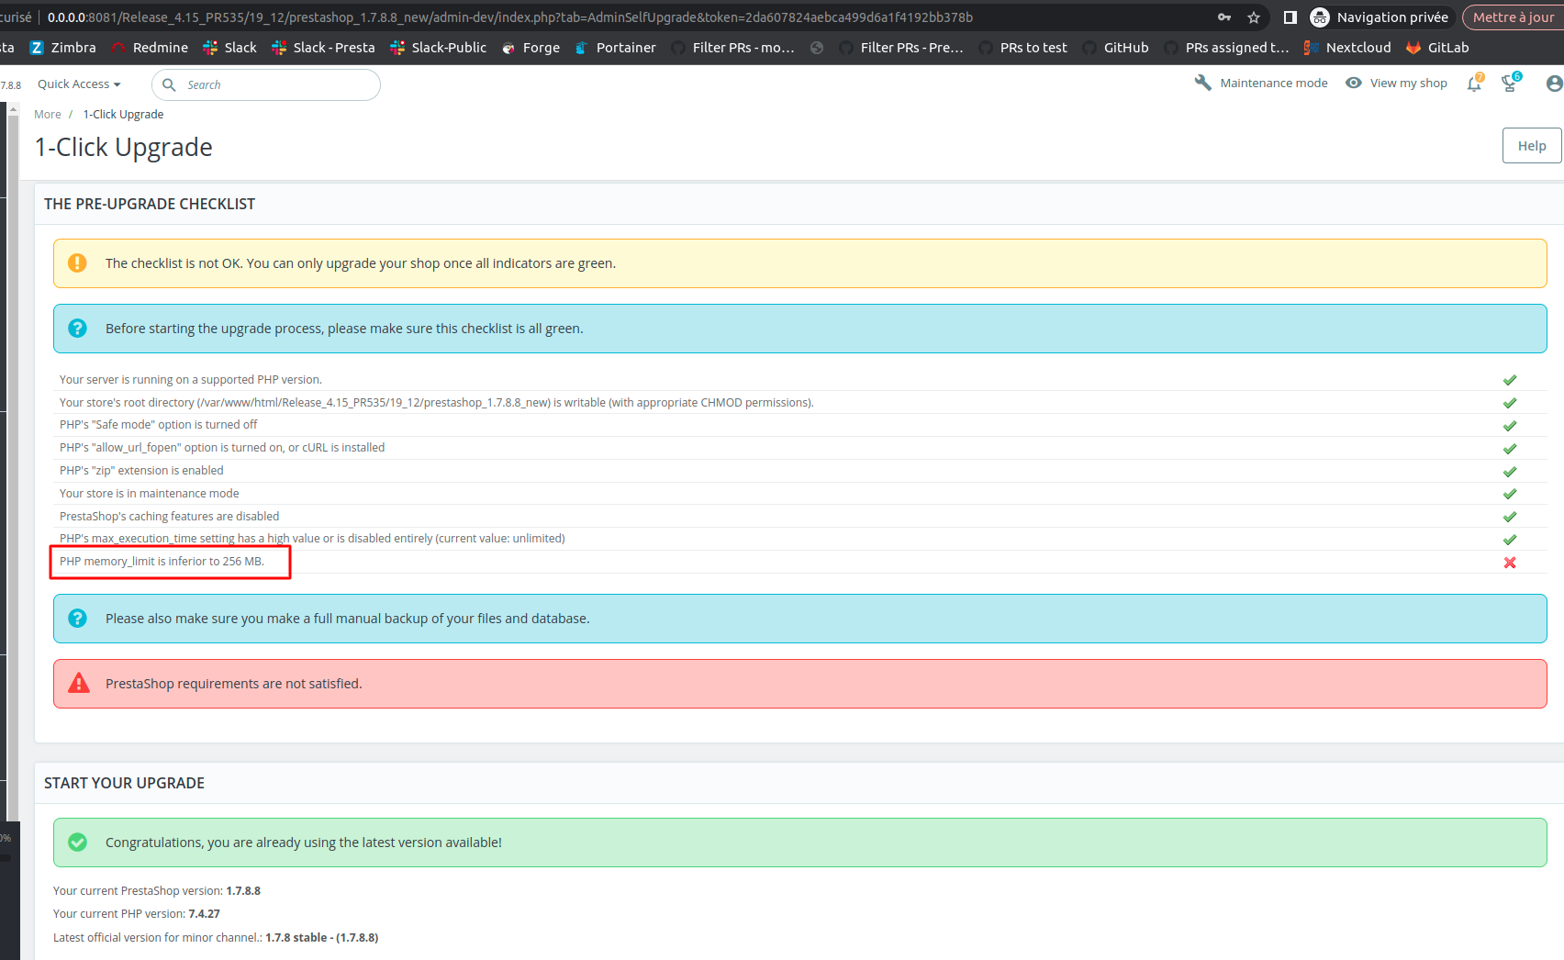Click 'PrestaShop requirements are not satisfied.' message
The width and height of the screenshot is (1564, 960).
(233, 684)
